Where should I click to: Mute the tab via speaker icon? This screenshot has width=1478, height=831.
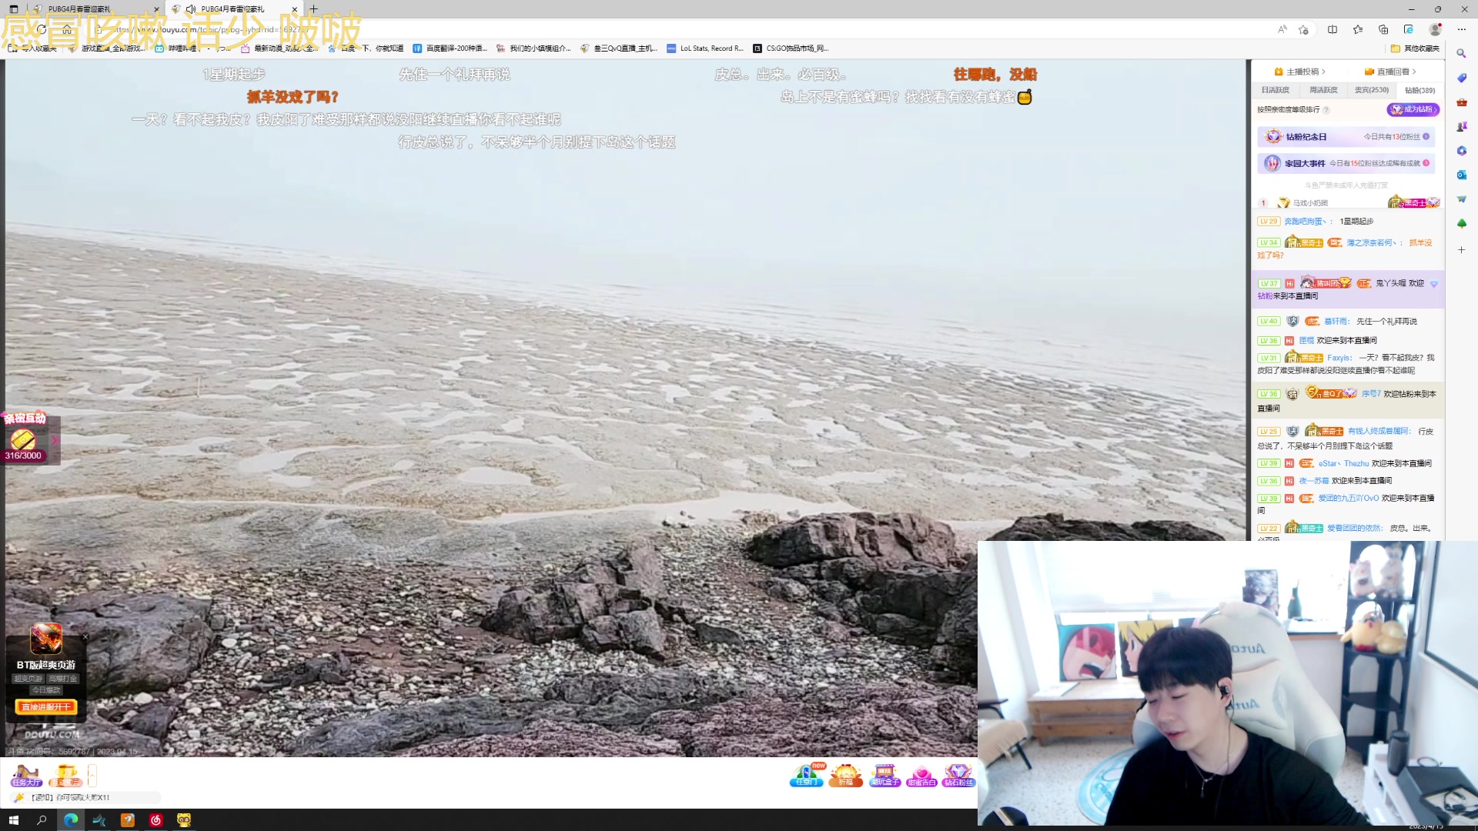(x=191, y=9)
